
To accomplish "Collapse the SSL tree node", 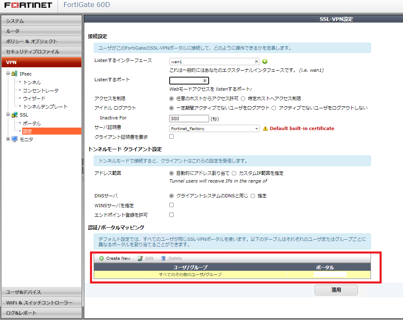I will (8, 114).
